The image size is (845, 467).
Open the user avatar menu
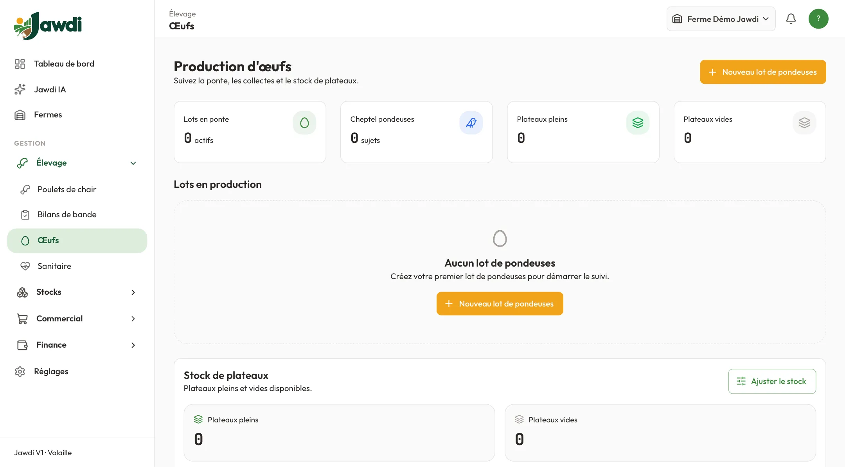[x=818, y=19]
